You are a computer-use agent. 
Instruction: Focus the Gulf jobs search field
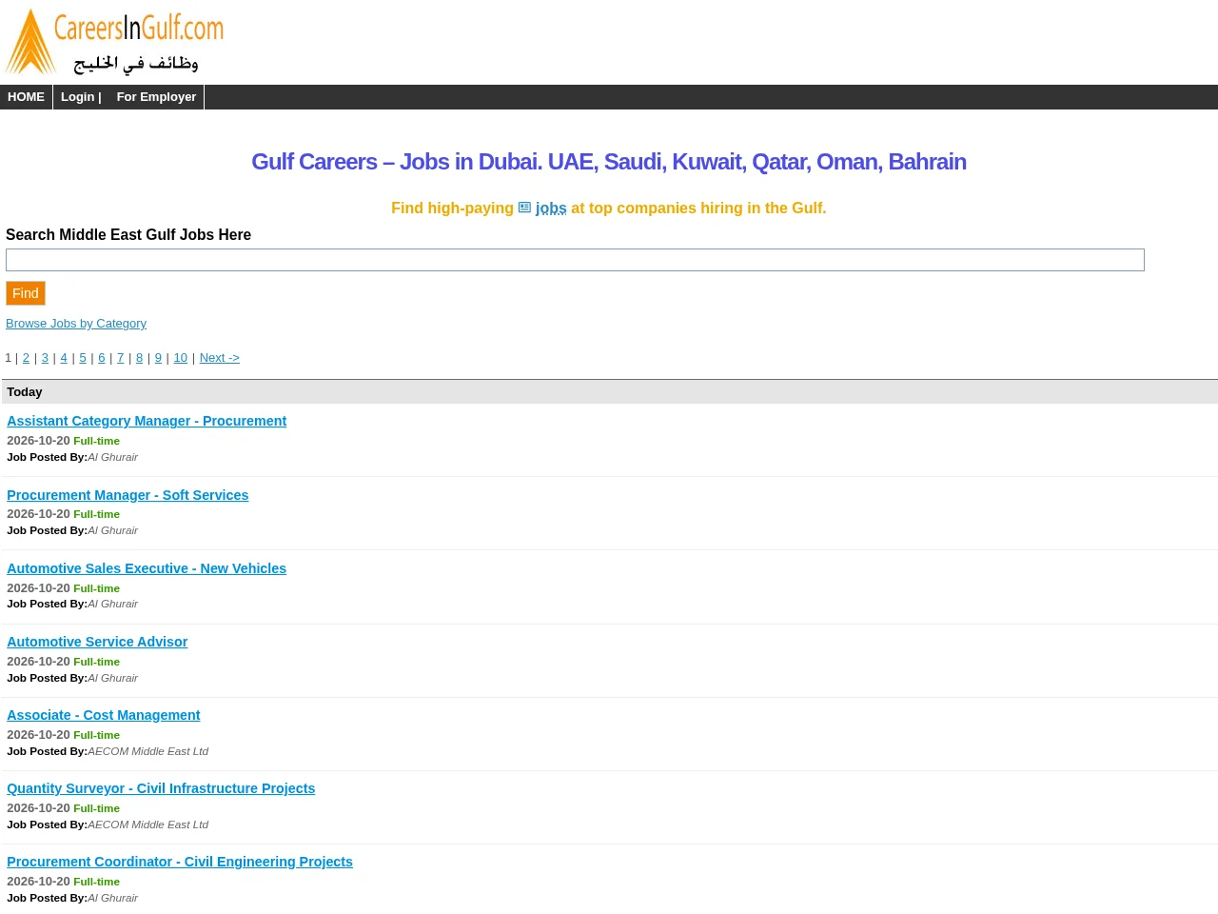point(575,260)
